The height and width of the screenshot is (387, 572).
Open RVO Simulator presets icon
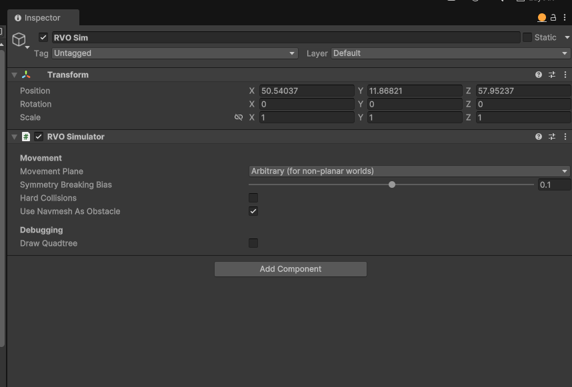pos(552,137)
